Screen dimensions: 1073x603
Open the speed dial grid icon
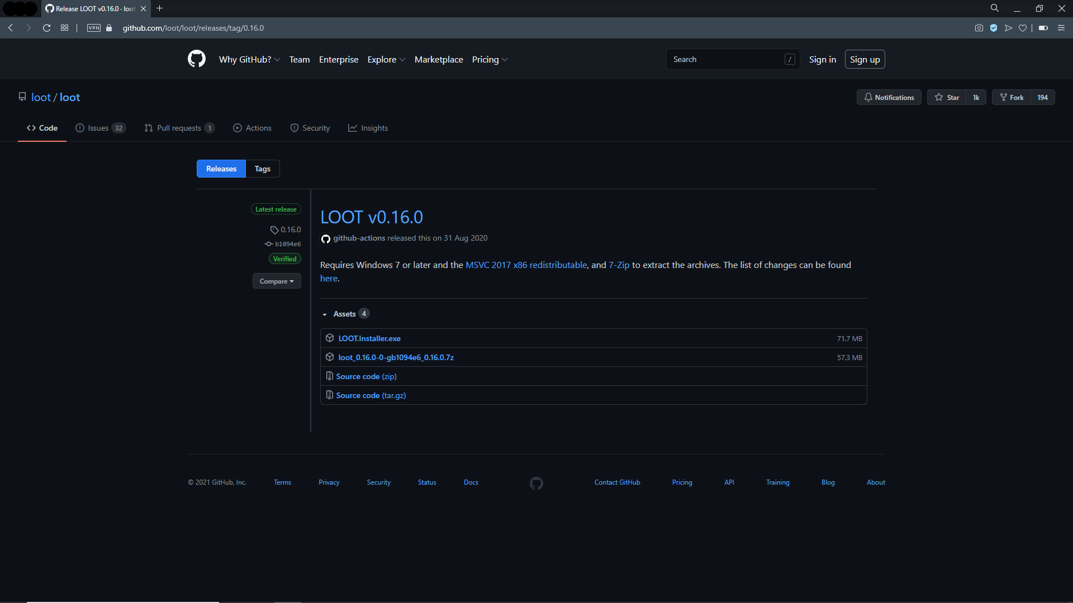click(65, 28)
